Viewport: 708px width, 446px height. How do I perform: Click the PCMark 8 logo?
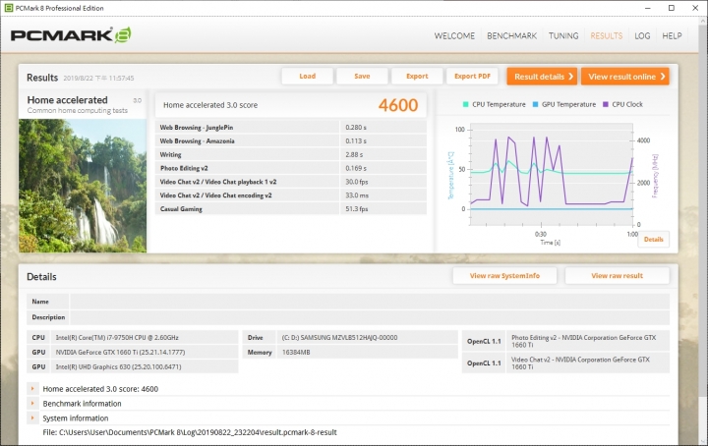coord(70,35)
